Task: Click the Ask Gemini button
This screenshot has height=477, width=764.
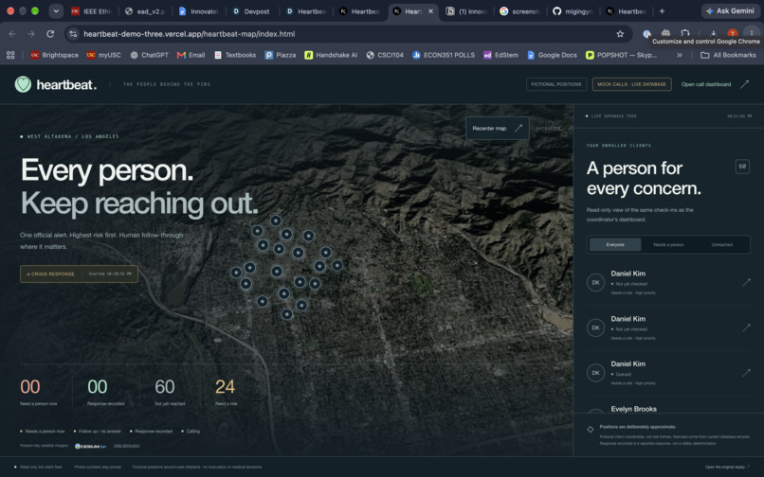Action: click(731, 10)
